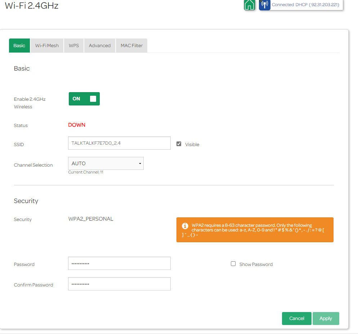Open the Channel Selection AUTO dropdown
The width and height of the screenshot is (358, 334).
coord(106,163)
